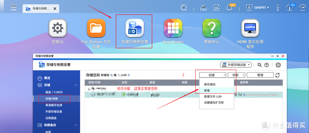The width and height of the screenshot is (309, 133).
Task: Refresh the storage space list
Action: pyautogui.click(x=278, y=75)
